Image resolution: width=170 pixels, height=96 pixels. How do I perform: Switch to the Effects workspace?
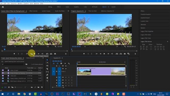pos(59,7)
